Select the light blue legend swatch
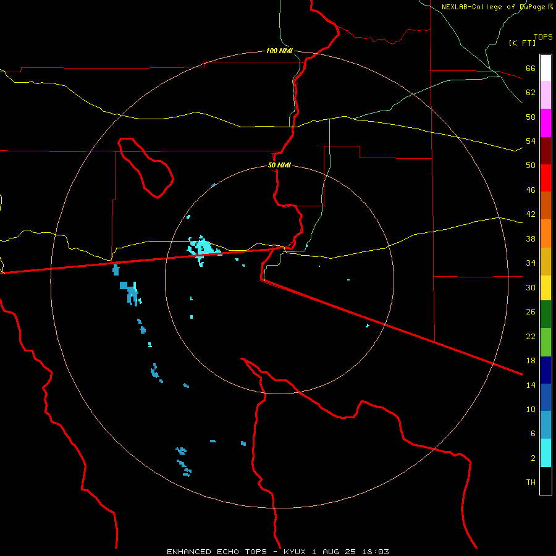556x556 pixels. click(545, 425)
